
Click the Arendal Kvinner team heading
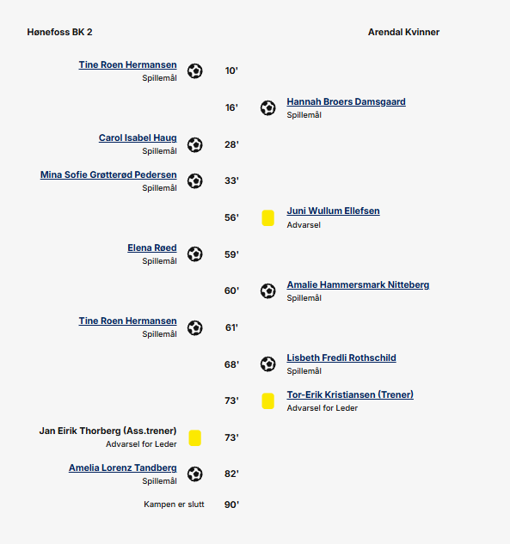pos(403,33)
